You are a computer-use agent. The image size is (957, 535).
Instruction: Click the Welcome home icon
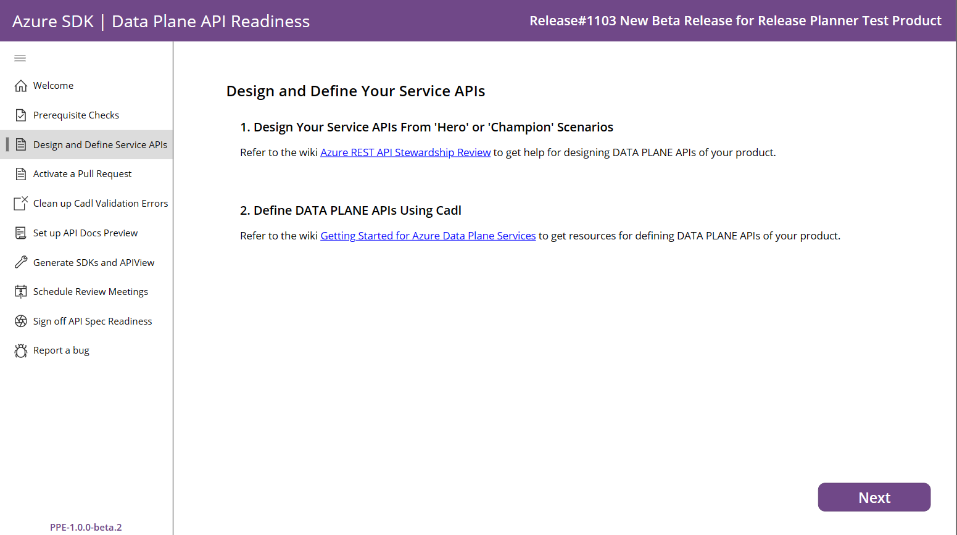[20, 85]
